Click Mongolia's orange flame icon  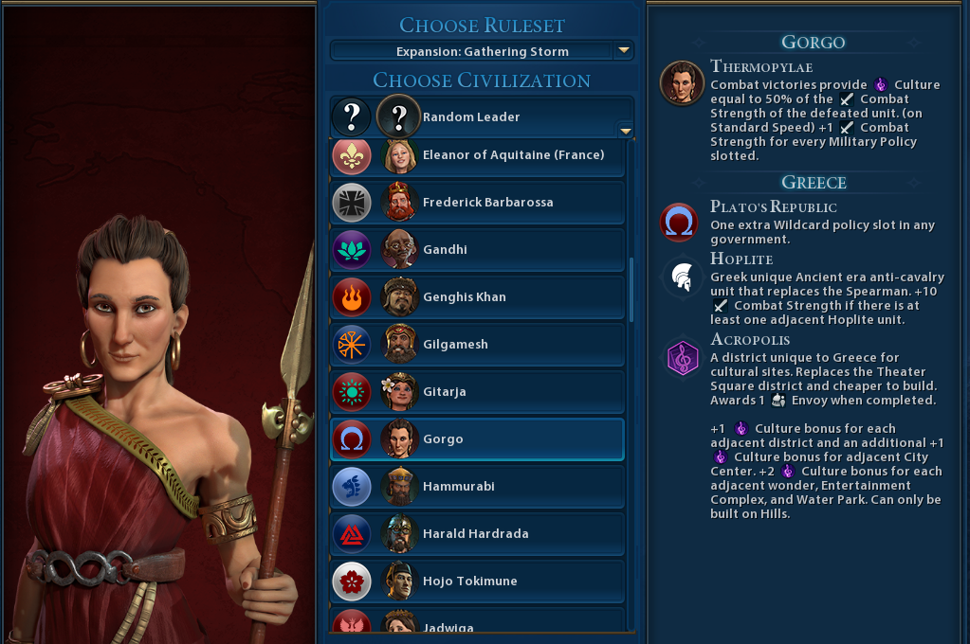[x=352, y=297]
